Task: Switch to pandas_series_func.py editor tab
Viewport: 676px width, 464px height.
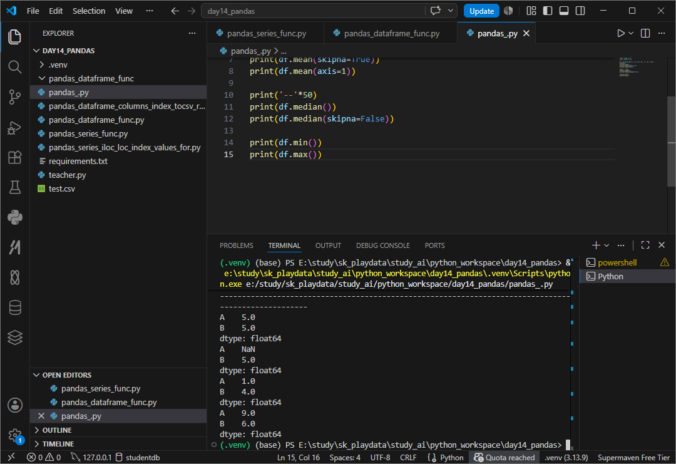Action: pyautogui.click(x=266, y=33)
